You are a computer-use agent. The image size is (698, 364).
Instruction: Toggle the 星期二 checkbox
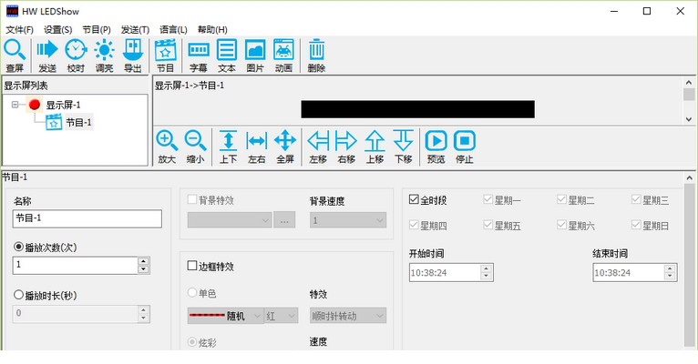pos(562,199)
